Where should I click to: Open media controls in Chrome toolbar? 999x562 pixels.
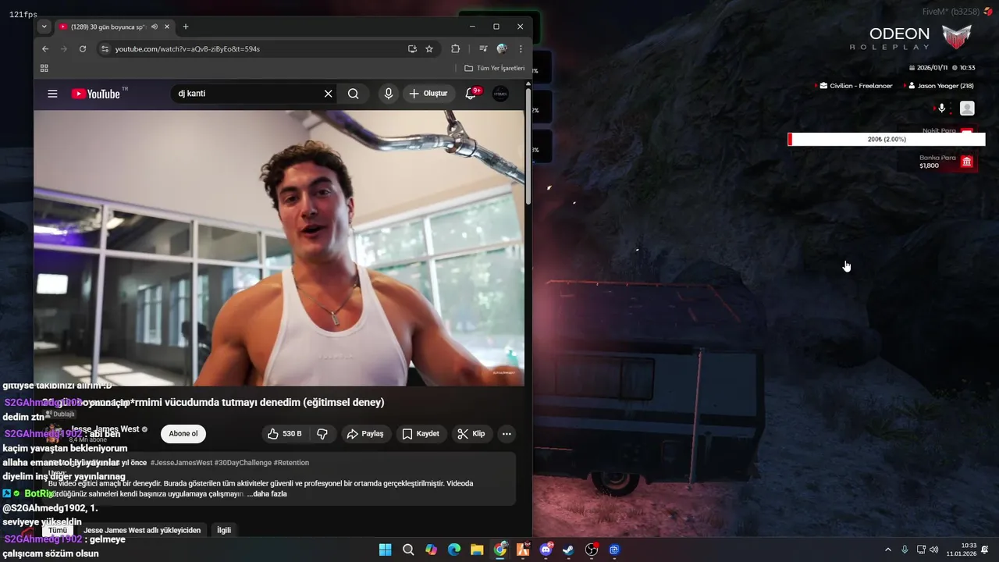(483, 48)
